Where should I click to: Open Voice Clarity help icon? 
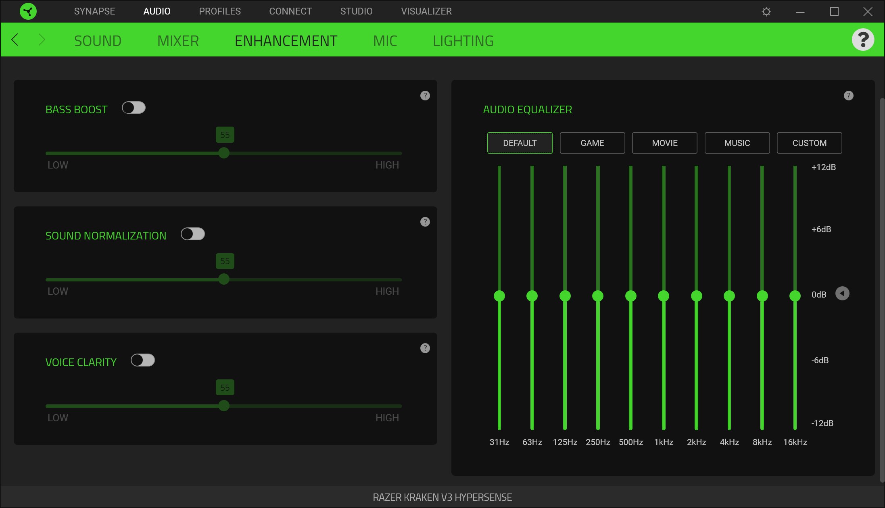425,348
